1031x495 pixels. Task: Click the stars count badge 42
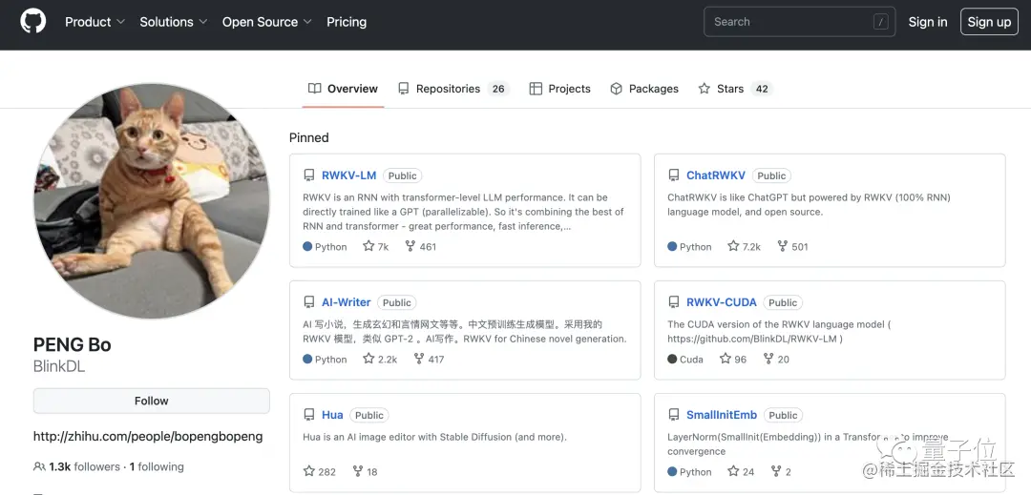[x=762, y=89]
